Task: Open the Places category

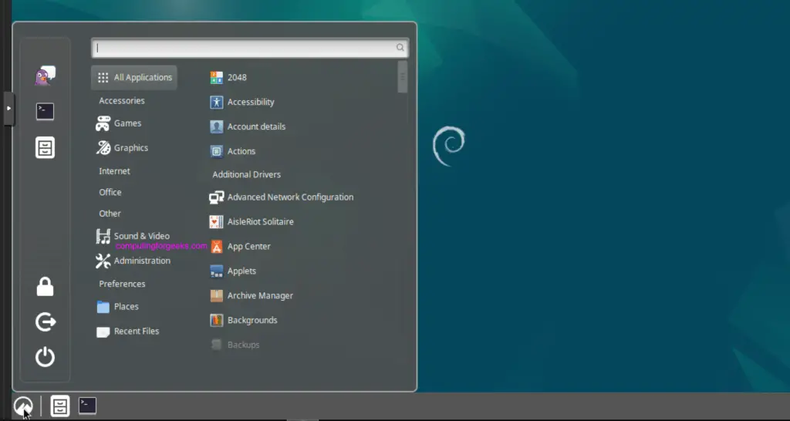Action: [117, 307]
